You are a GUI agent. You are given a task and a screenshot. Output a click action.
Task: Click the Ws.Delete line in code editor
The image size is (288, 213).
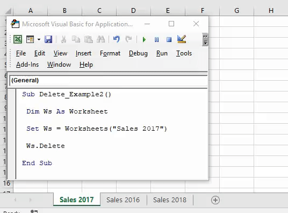click(46, 146)
